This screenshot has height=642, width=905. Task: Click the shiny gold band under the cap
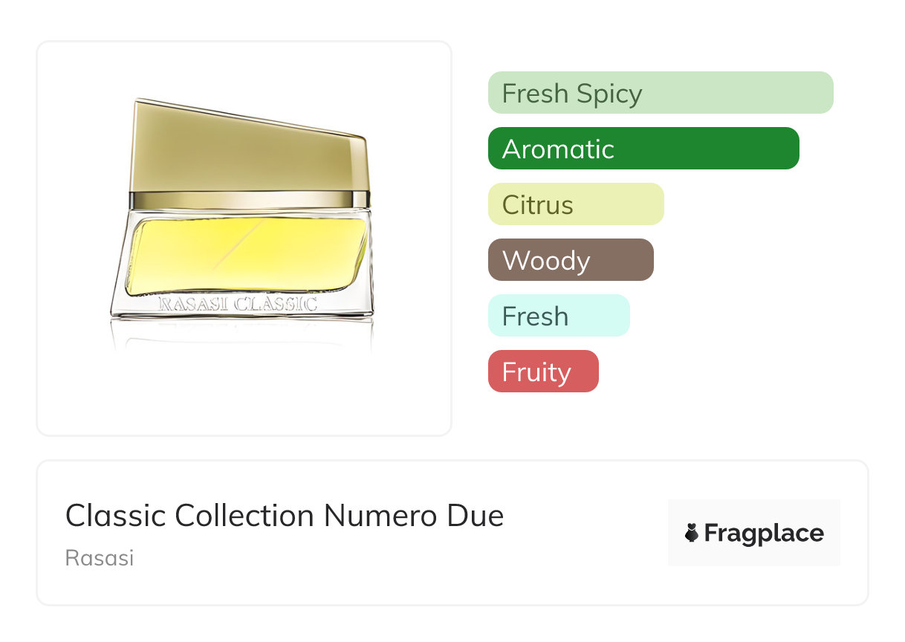[248, 200]
